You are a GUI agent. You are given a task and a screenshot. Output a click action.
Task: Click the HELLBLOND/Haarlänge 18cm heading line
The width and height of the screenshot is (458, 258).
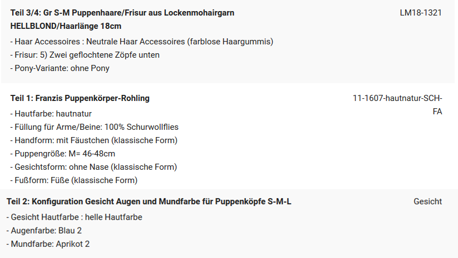[66, 26]
